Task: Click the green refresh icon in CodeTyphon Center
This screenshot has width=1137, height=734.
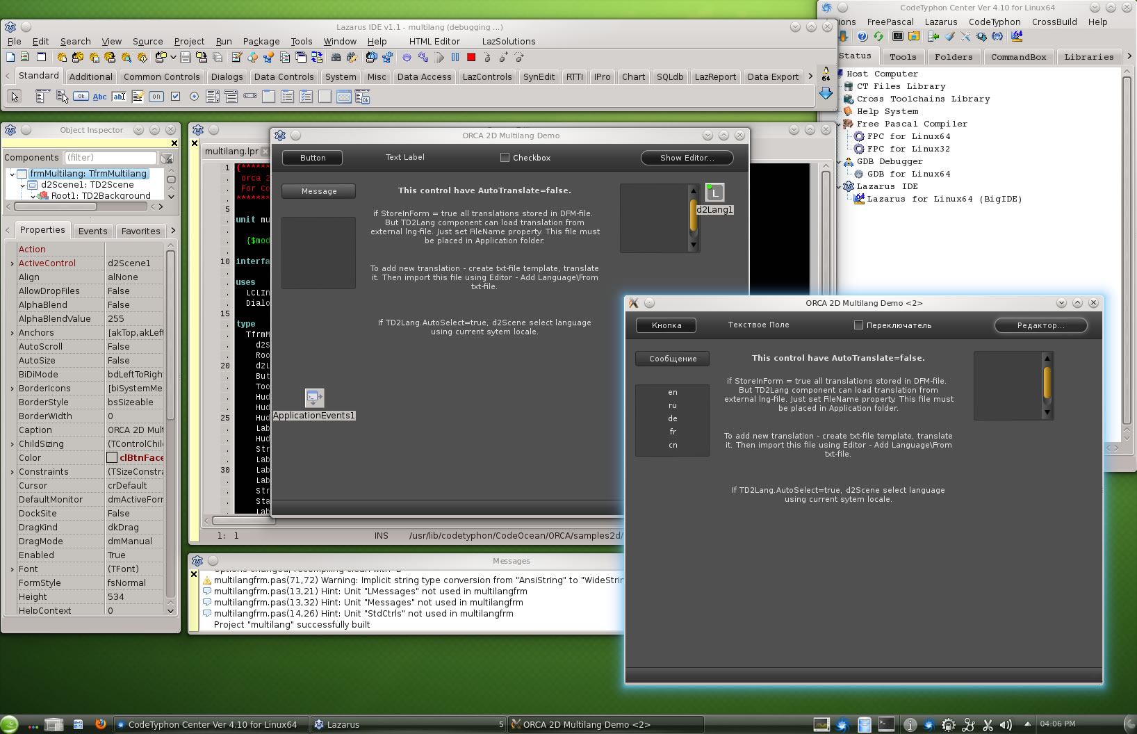Action: (x=878, y=36)
